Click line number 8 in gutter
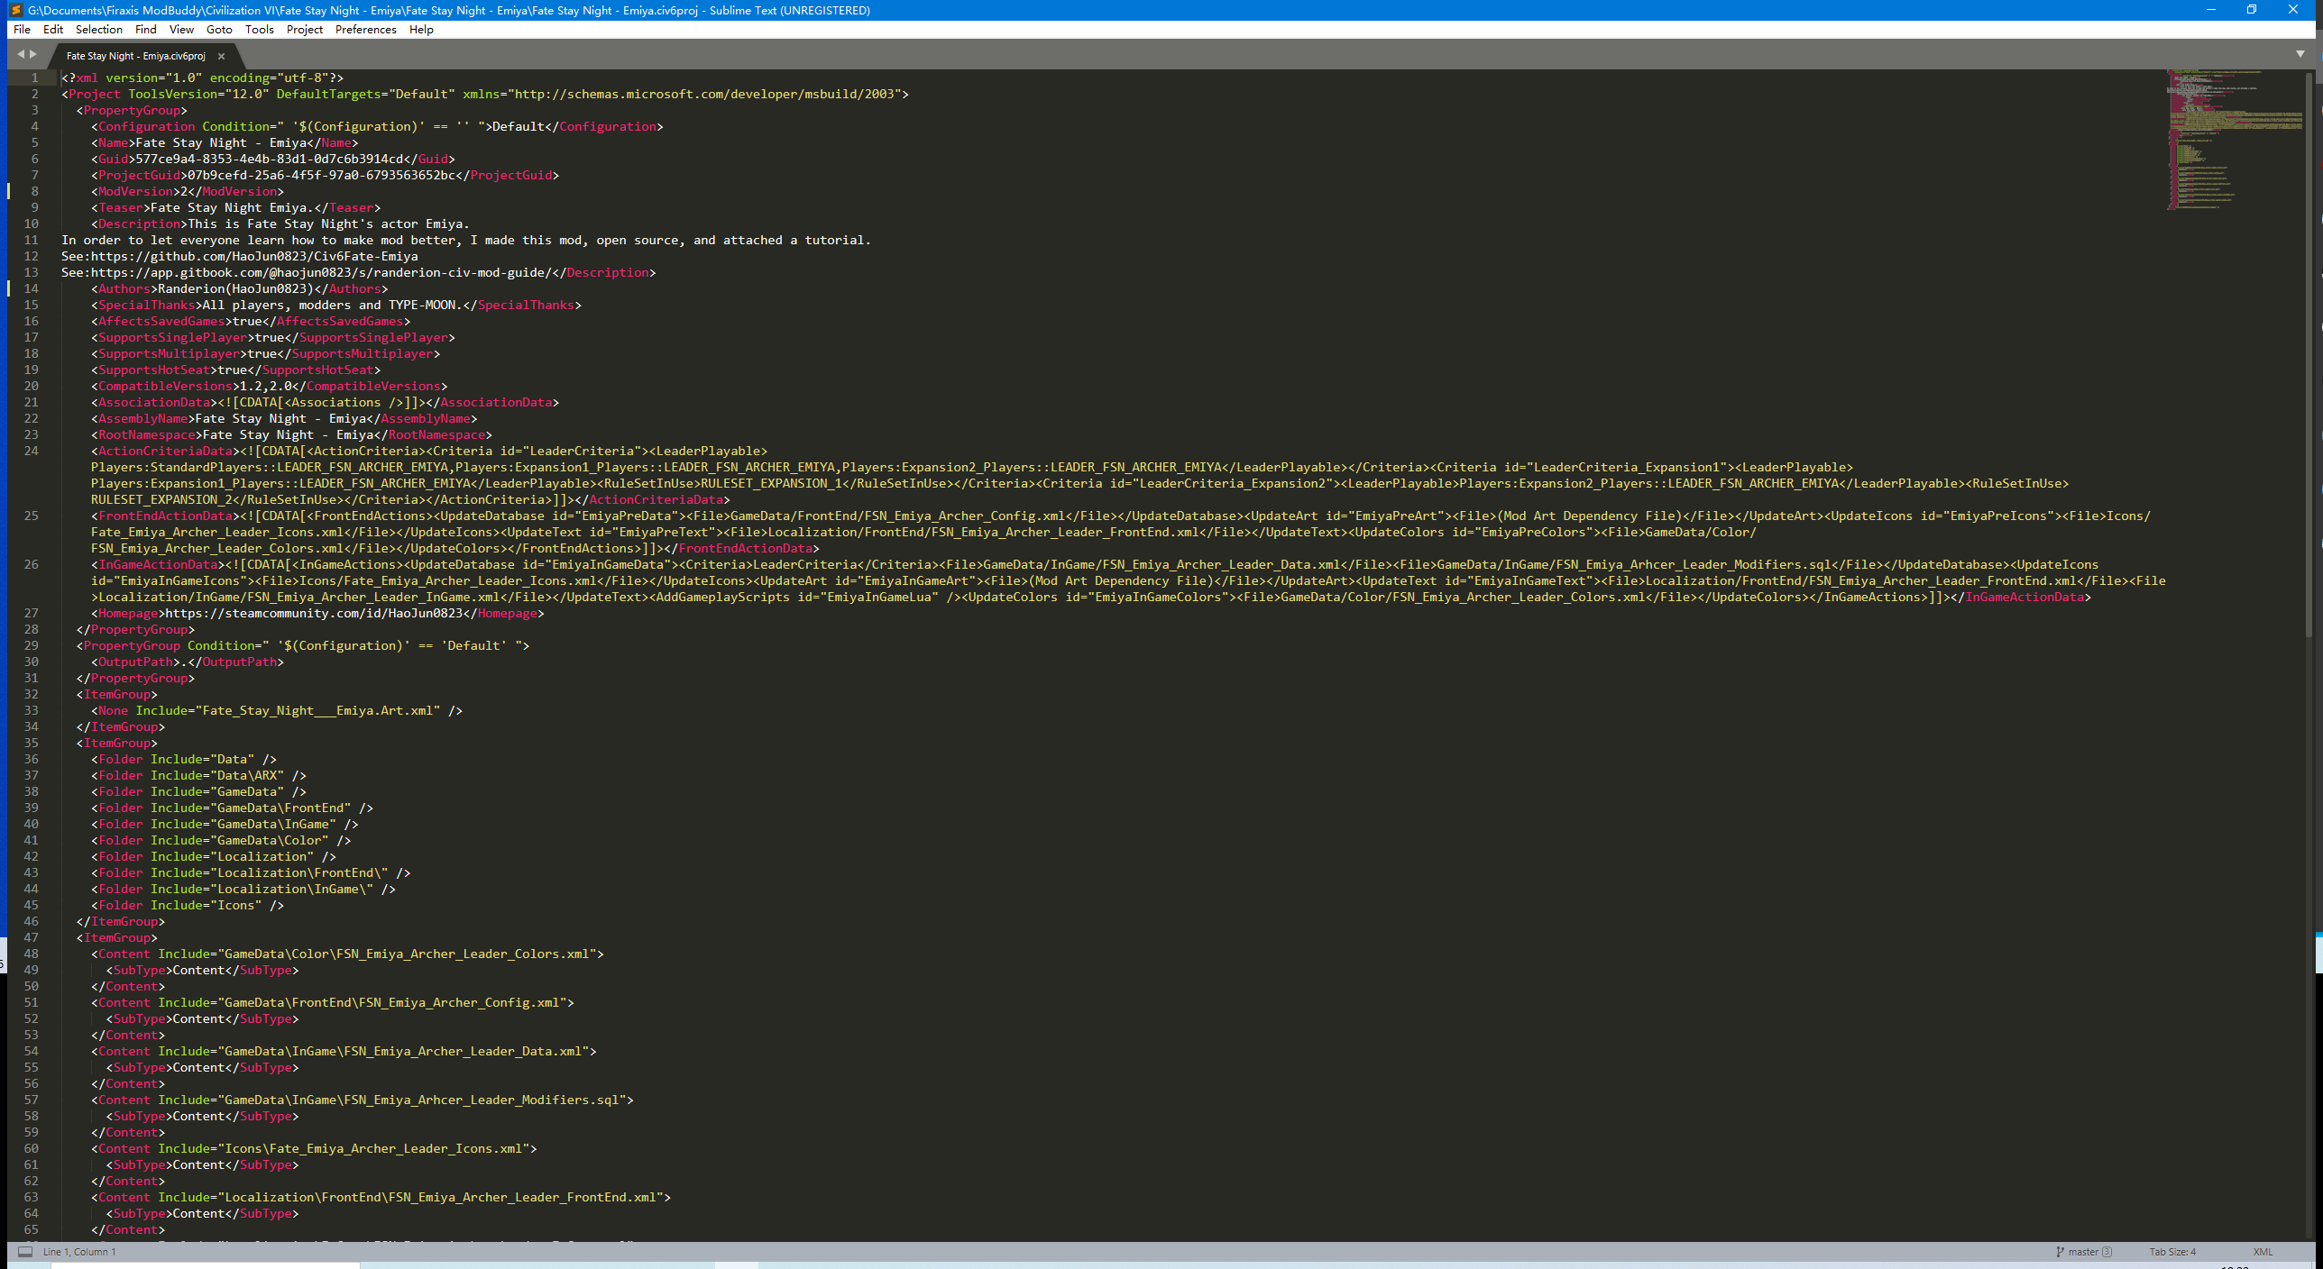This screenshot has height=1269, width=2323. [x=34, y=191]
